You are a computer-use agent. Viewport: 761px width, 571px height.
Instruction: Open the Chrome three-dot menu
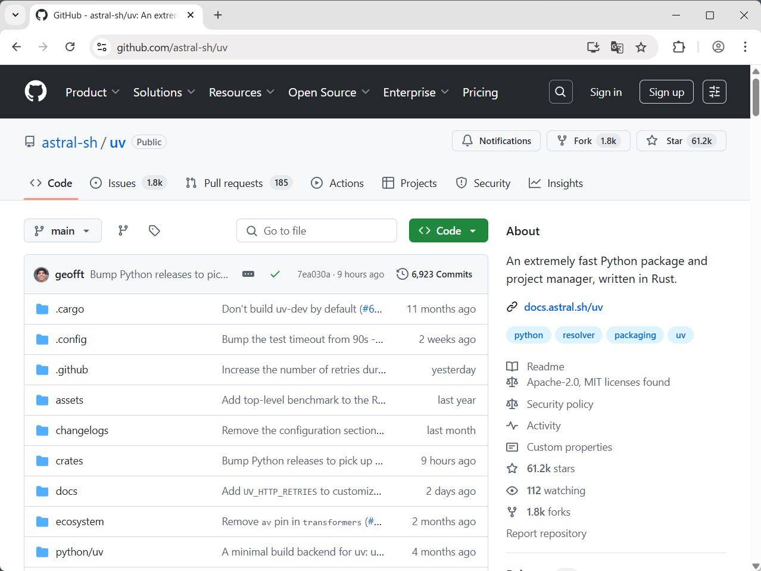click(x=745, y=47)
